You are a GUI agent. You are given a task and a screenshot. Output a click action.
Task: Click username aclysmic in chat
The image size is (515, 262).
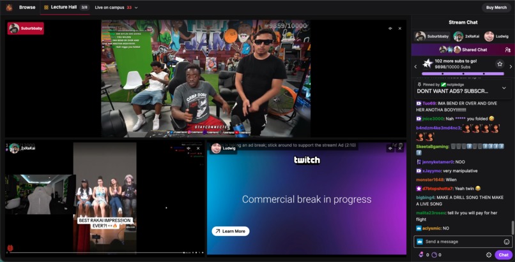(431, 228)
